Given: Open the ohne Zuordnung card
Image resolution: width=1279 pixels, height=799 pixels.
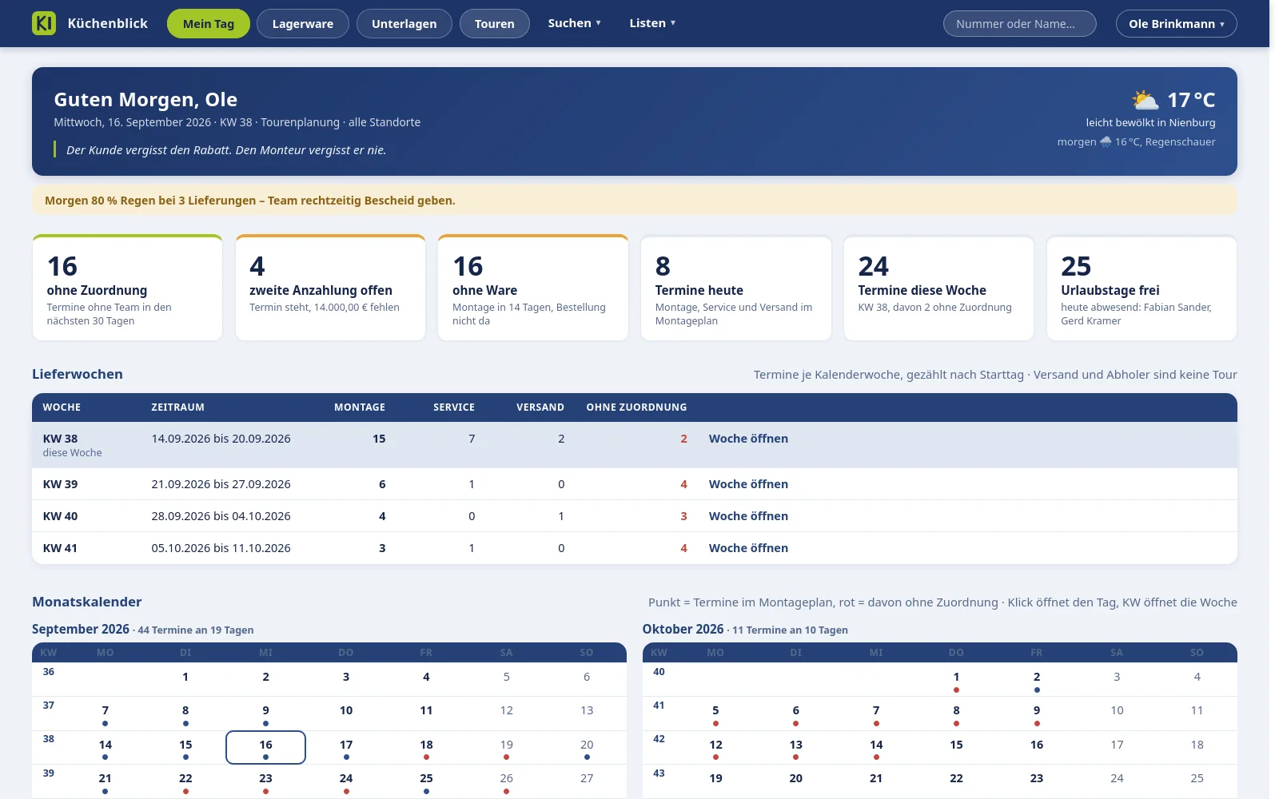Looking at the screenshot, I should [x=127, y=288].
